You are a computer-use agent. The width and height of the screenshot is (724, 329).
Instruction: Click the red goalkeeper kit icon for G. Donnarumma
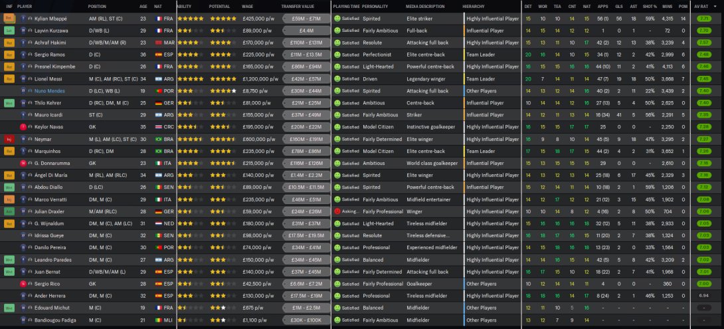(23, 163)
